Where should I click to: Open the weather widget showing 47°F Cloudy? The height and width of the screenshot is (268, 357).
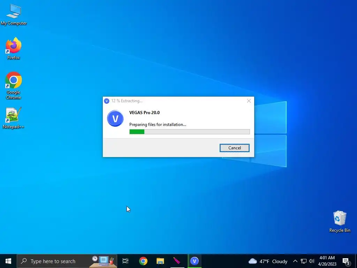point(268,261)
